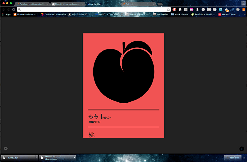Expand options for first iKana2.zip download
The height and width of the screenshot is (162, 247).
pos(37,157)
